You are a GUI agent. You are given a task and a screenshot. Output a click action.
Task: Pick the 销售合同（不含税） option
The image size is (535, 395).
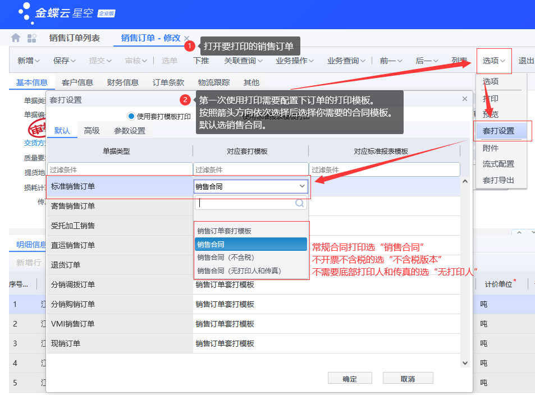coord(251,258)
